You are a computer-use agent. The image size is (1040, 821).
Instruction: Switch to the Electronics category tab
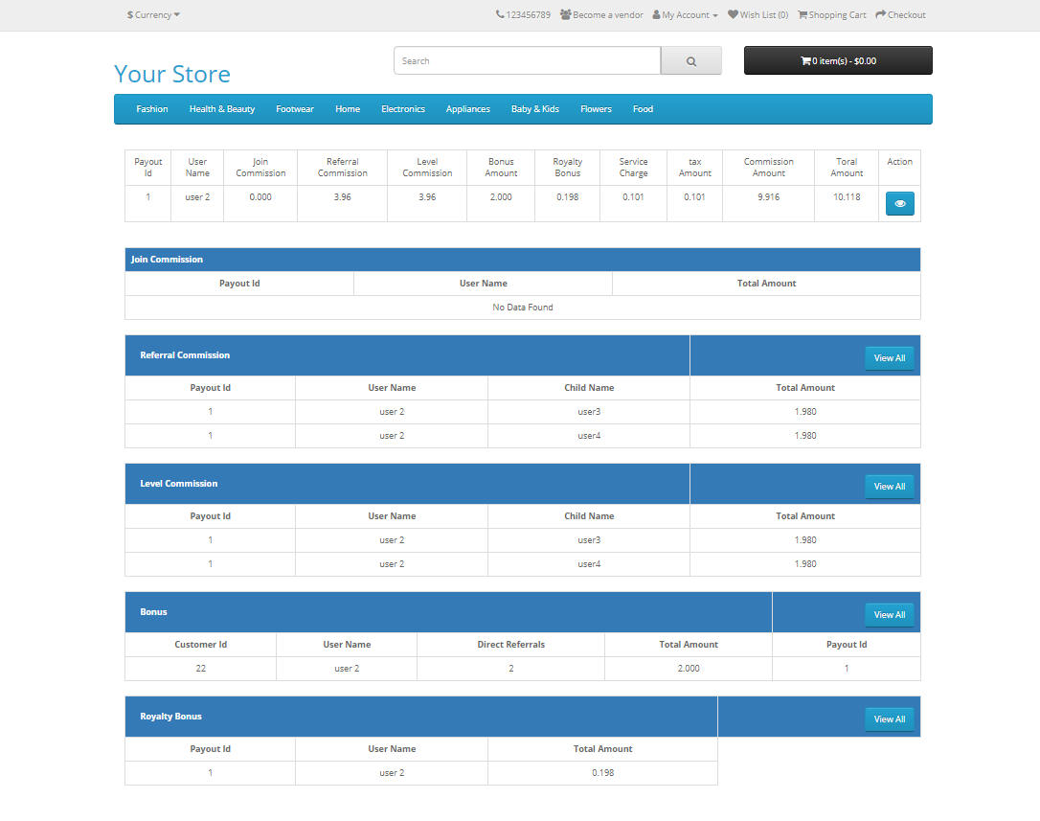pyautogui.click(x=402, y=108)
